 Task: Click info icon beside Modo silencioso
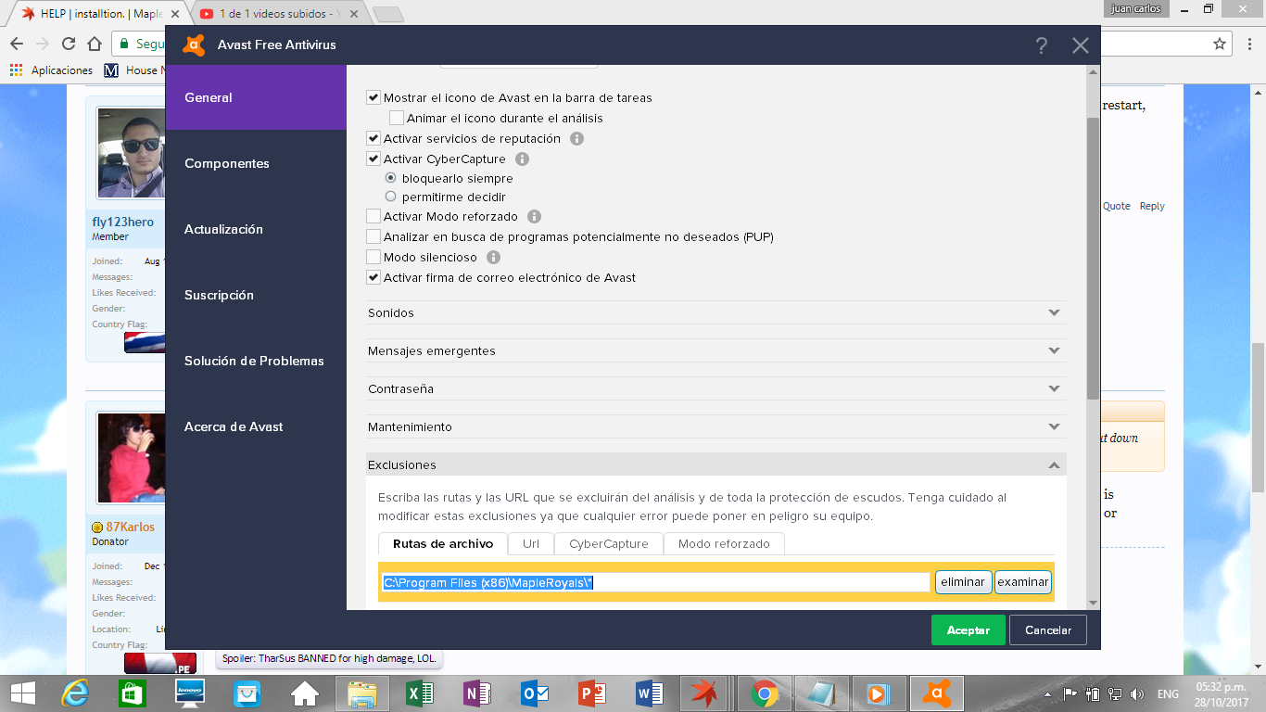pos(494,258)
